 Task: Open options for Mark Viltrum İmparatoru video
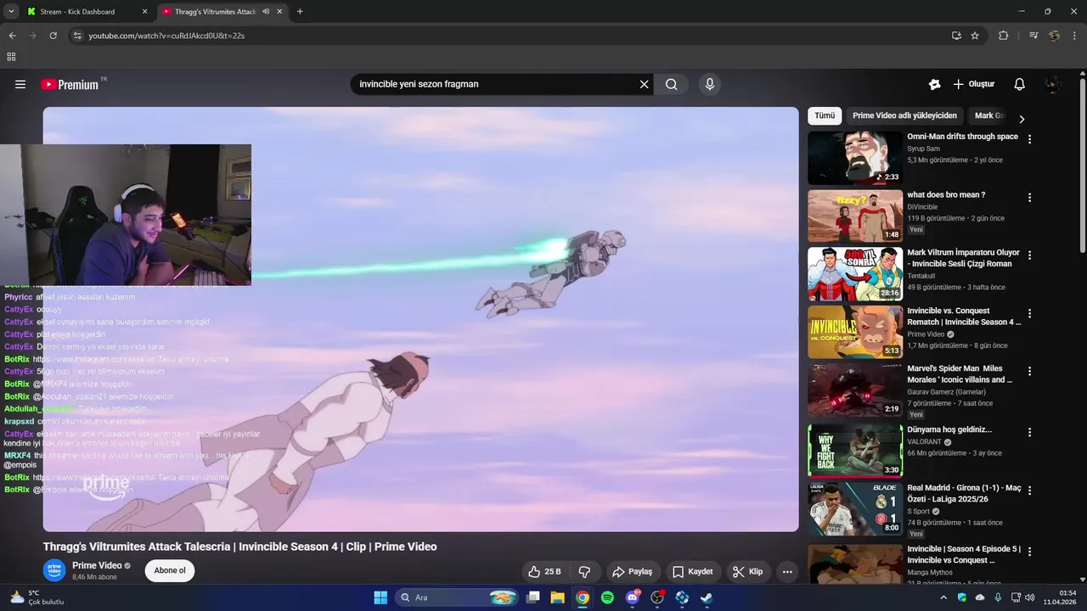(1029, 255)
